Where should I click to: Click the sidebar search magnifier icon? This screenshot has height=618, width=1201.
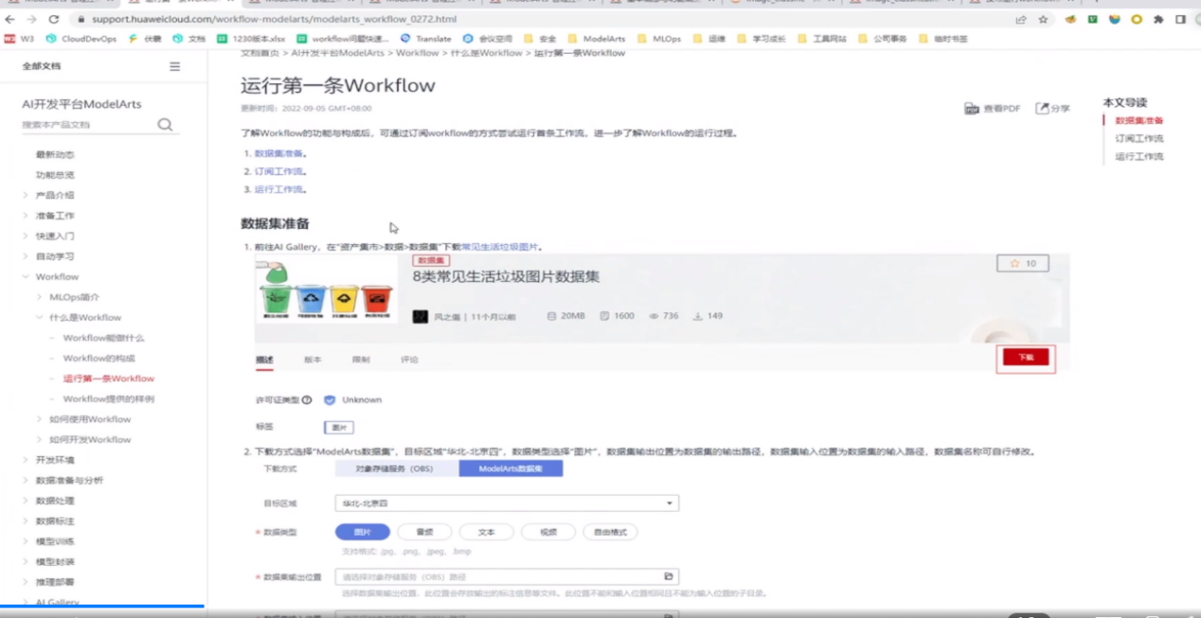tap(165, 125)
